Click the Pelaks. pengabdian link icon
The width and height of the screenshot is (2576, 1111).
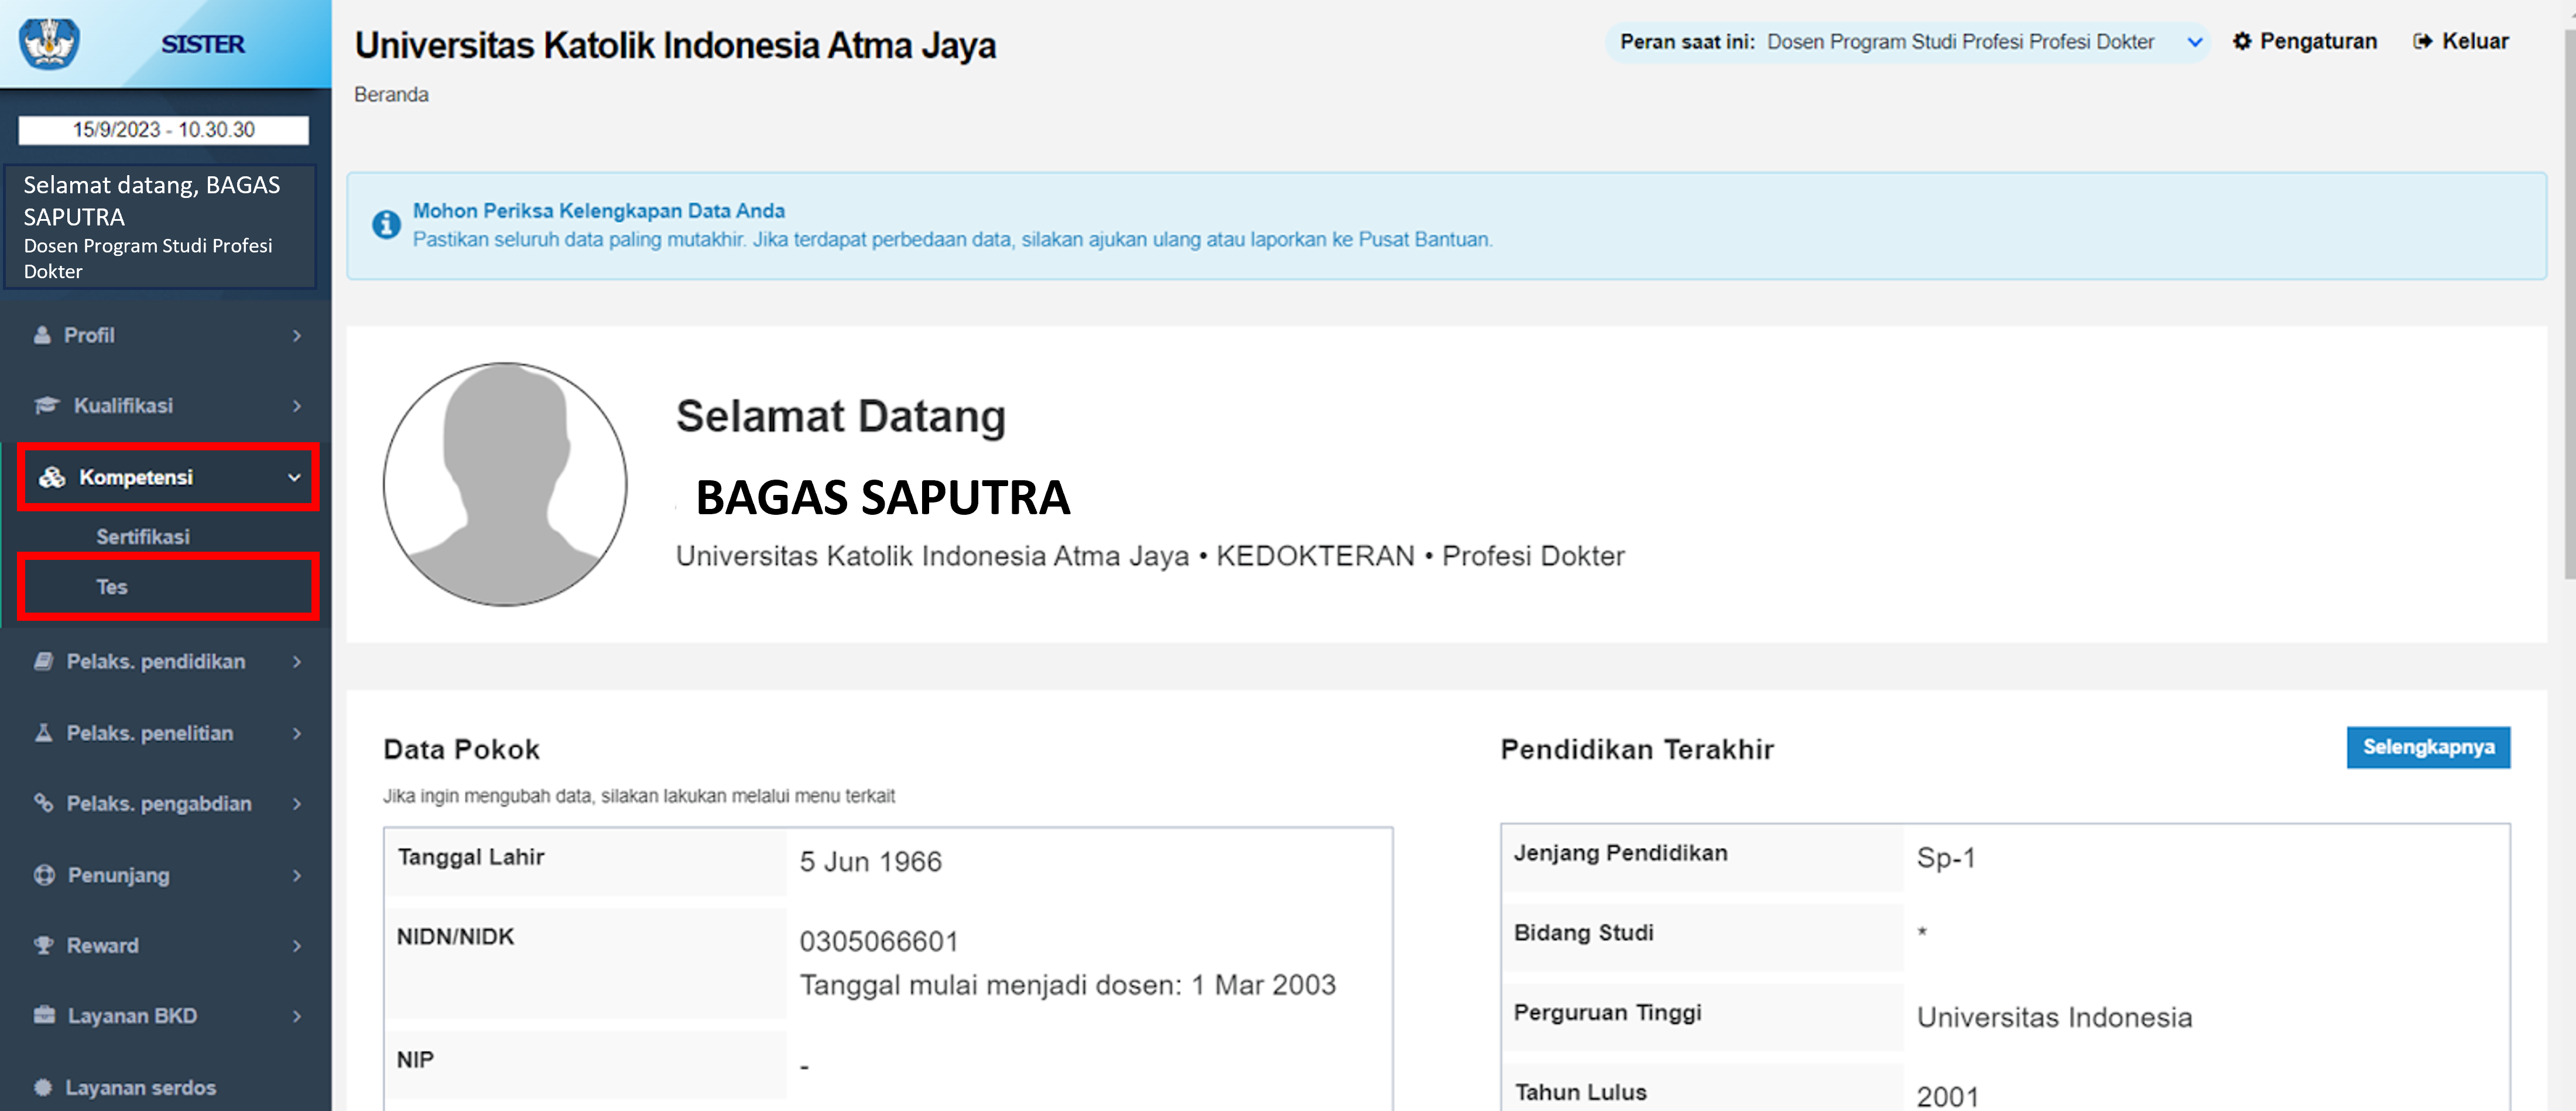coord(43,803)
